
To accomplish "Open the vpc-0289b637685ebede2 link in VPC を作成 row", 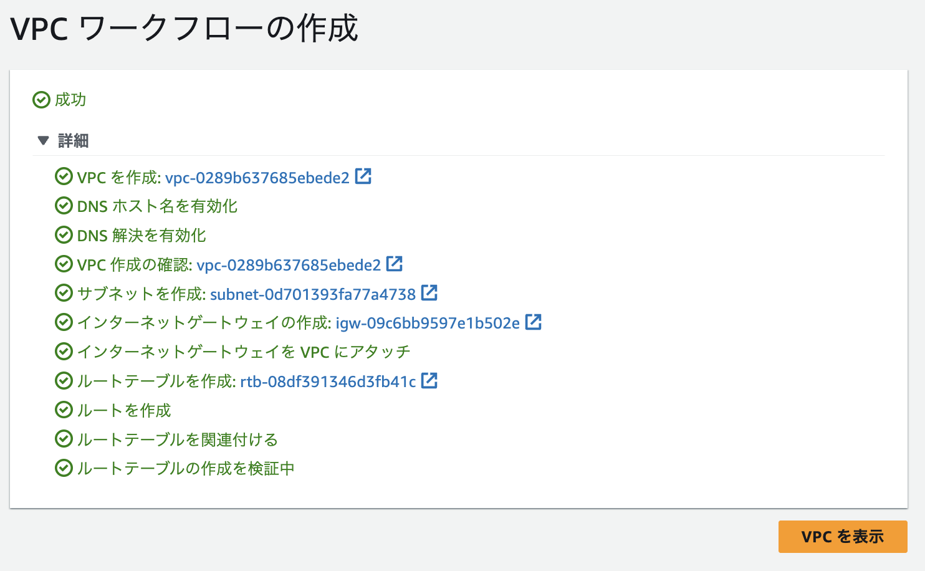I will point(260,177).
